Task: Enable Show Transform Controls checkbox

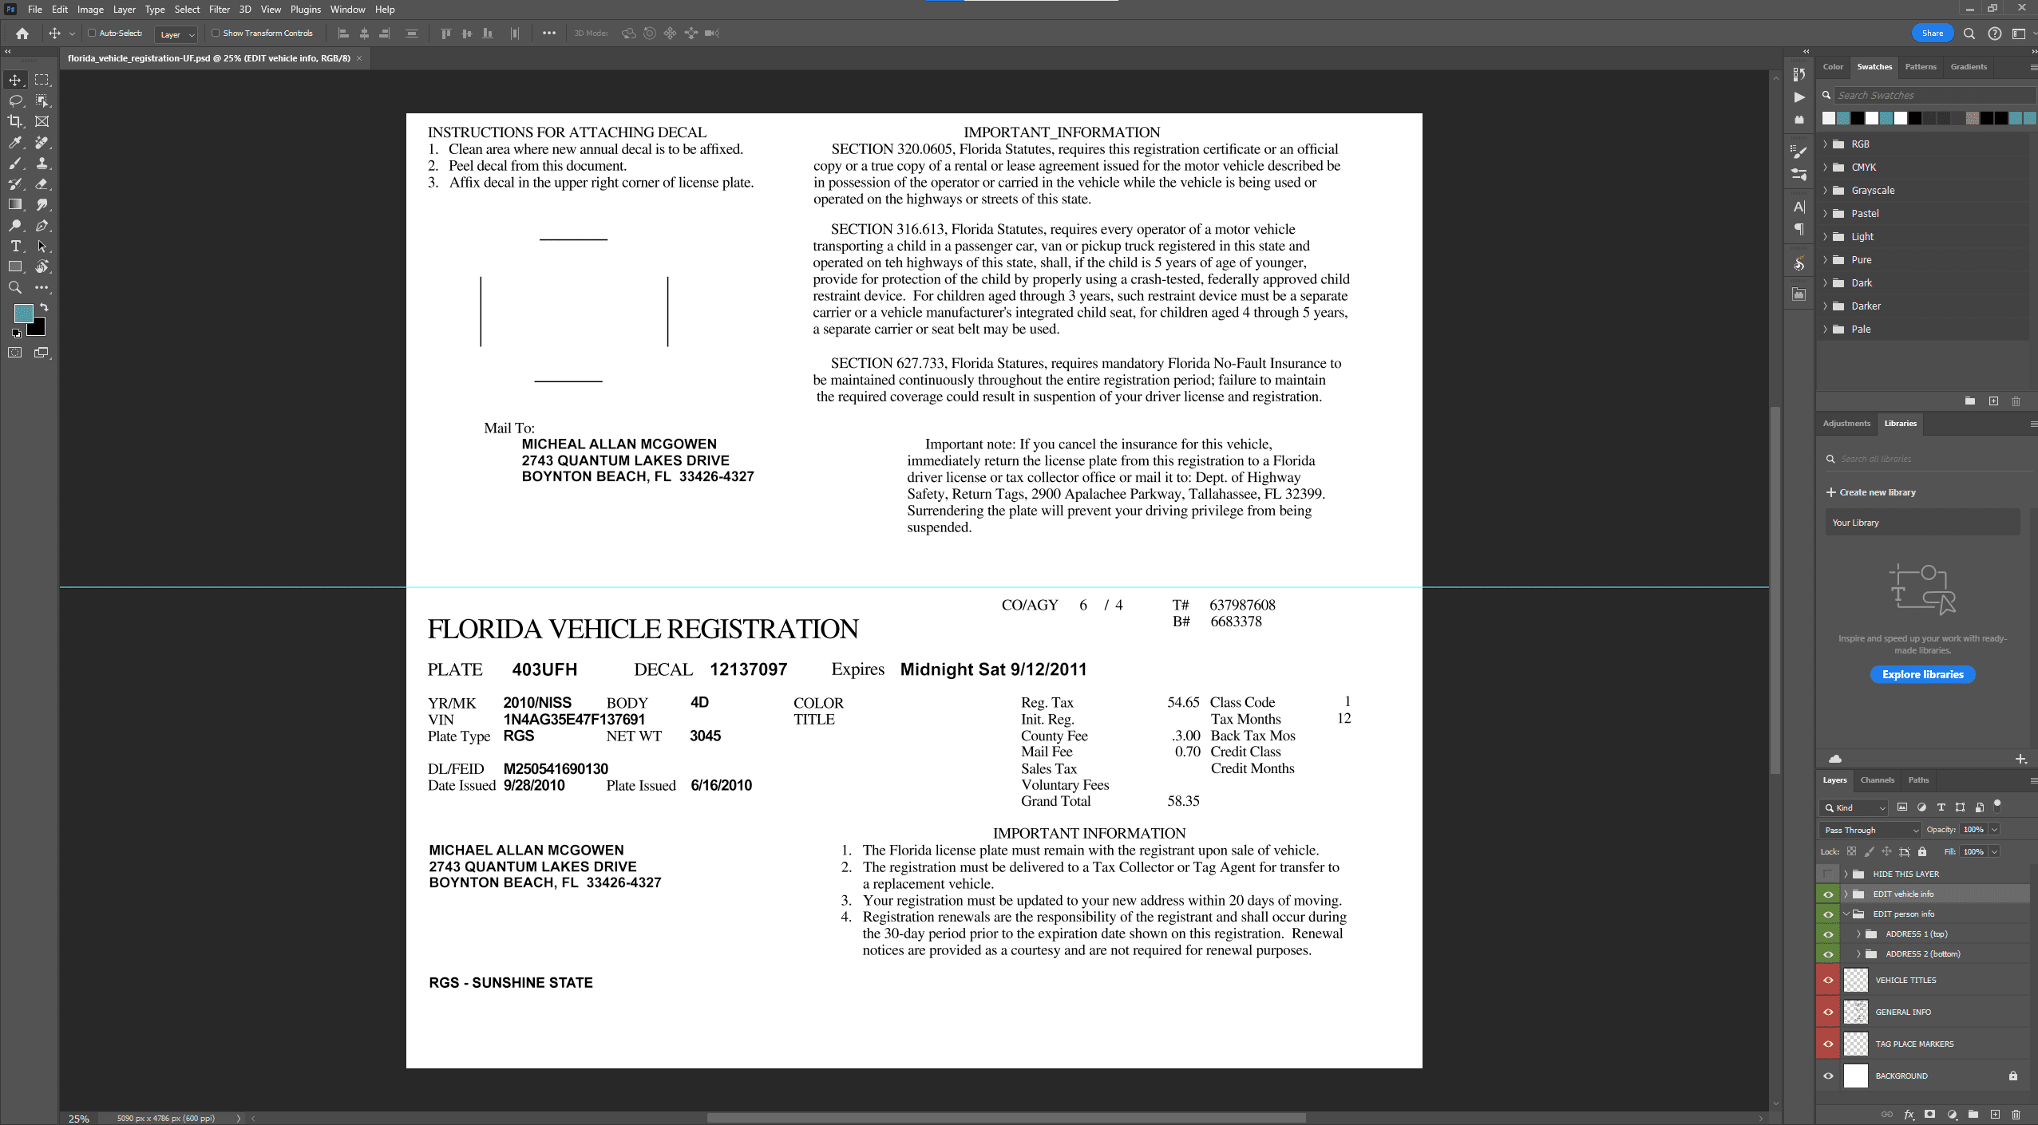Action: 216,34
